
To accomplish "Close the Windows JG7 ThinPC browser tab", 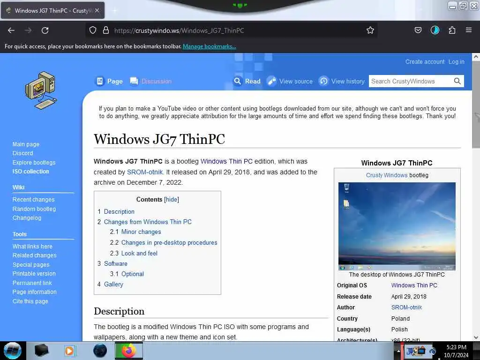I will coord(97,10).
